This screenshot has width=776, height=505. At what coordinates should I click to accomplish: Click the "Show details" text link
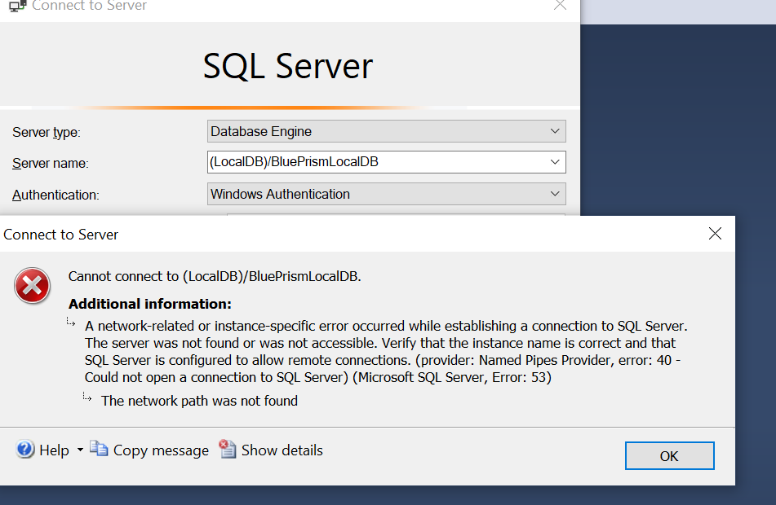click(282, 450)
